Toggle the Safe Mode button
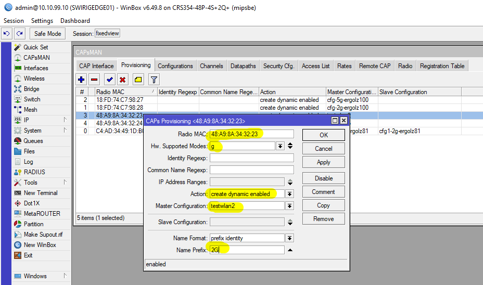483x285 pixels. 47,34
